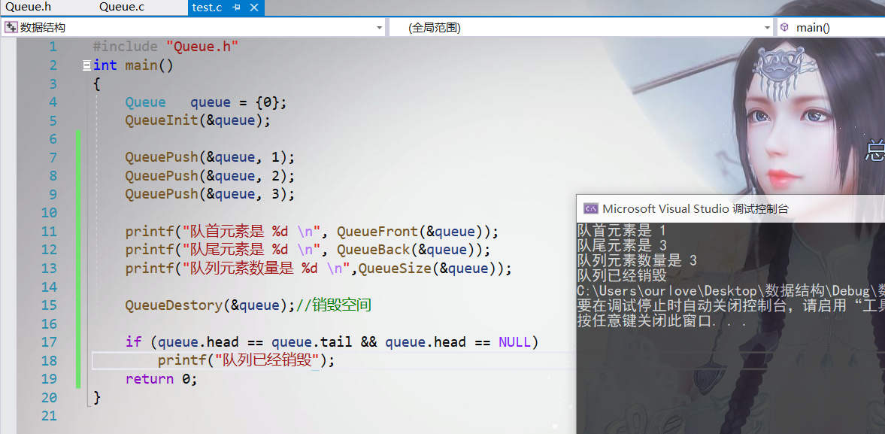The height and width of the screenshot is (434, 885).
Task: Click console output 队尾元素是 3
Action: (x=622, y=245)
